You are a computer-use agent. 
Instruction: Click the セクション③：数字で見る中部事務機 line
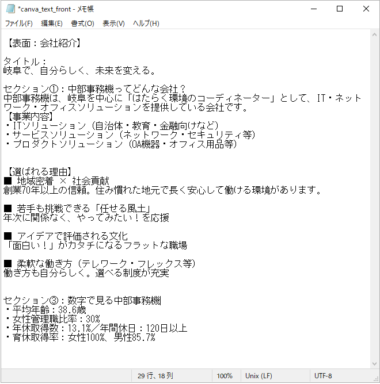coord(82,300)
